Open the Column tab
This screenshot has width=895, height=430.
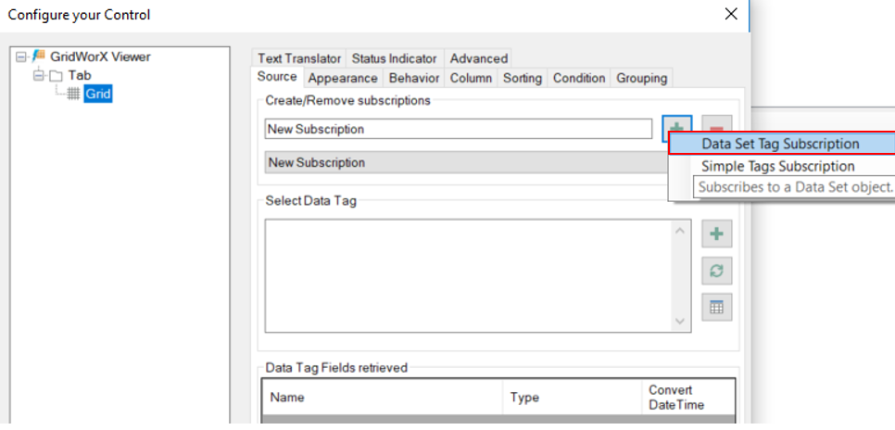471,78
